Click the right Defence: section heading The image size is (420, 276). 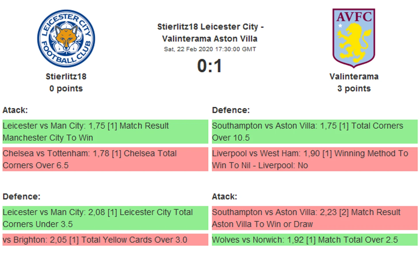click(x=231, y=110)
